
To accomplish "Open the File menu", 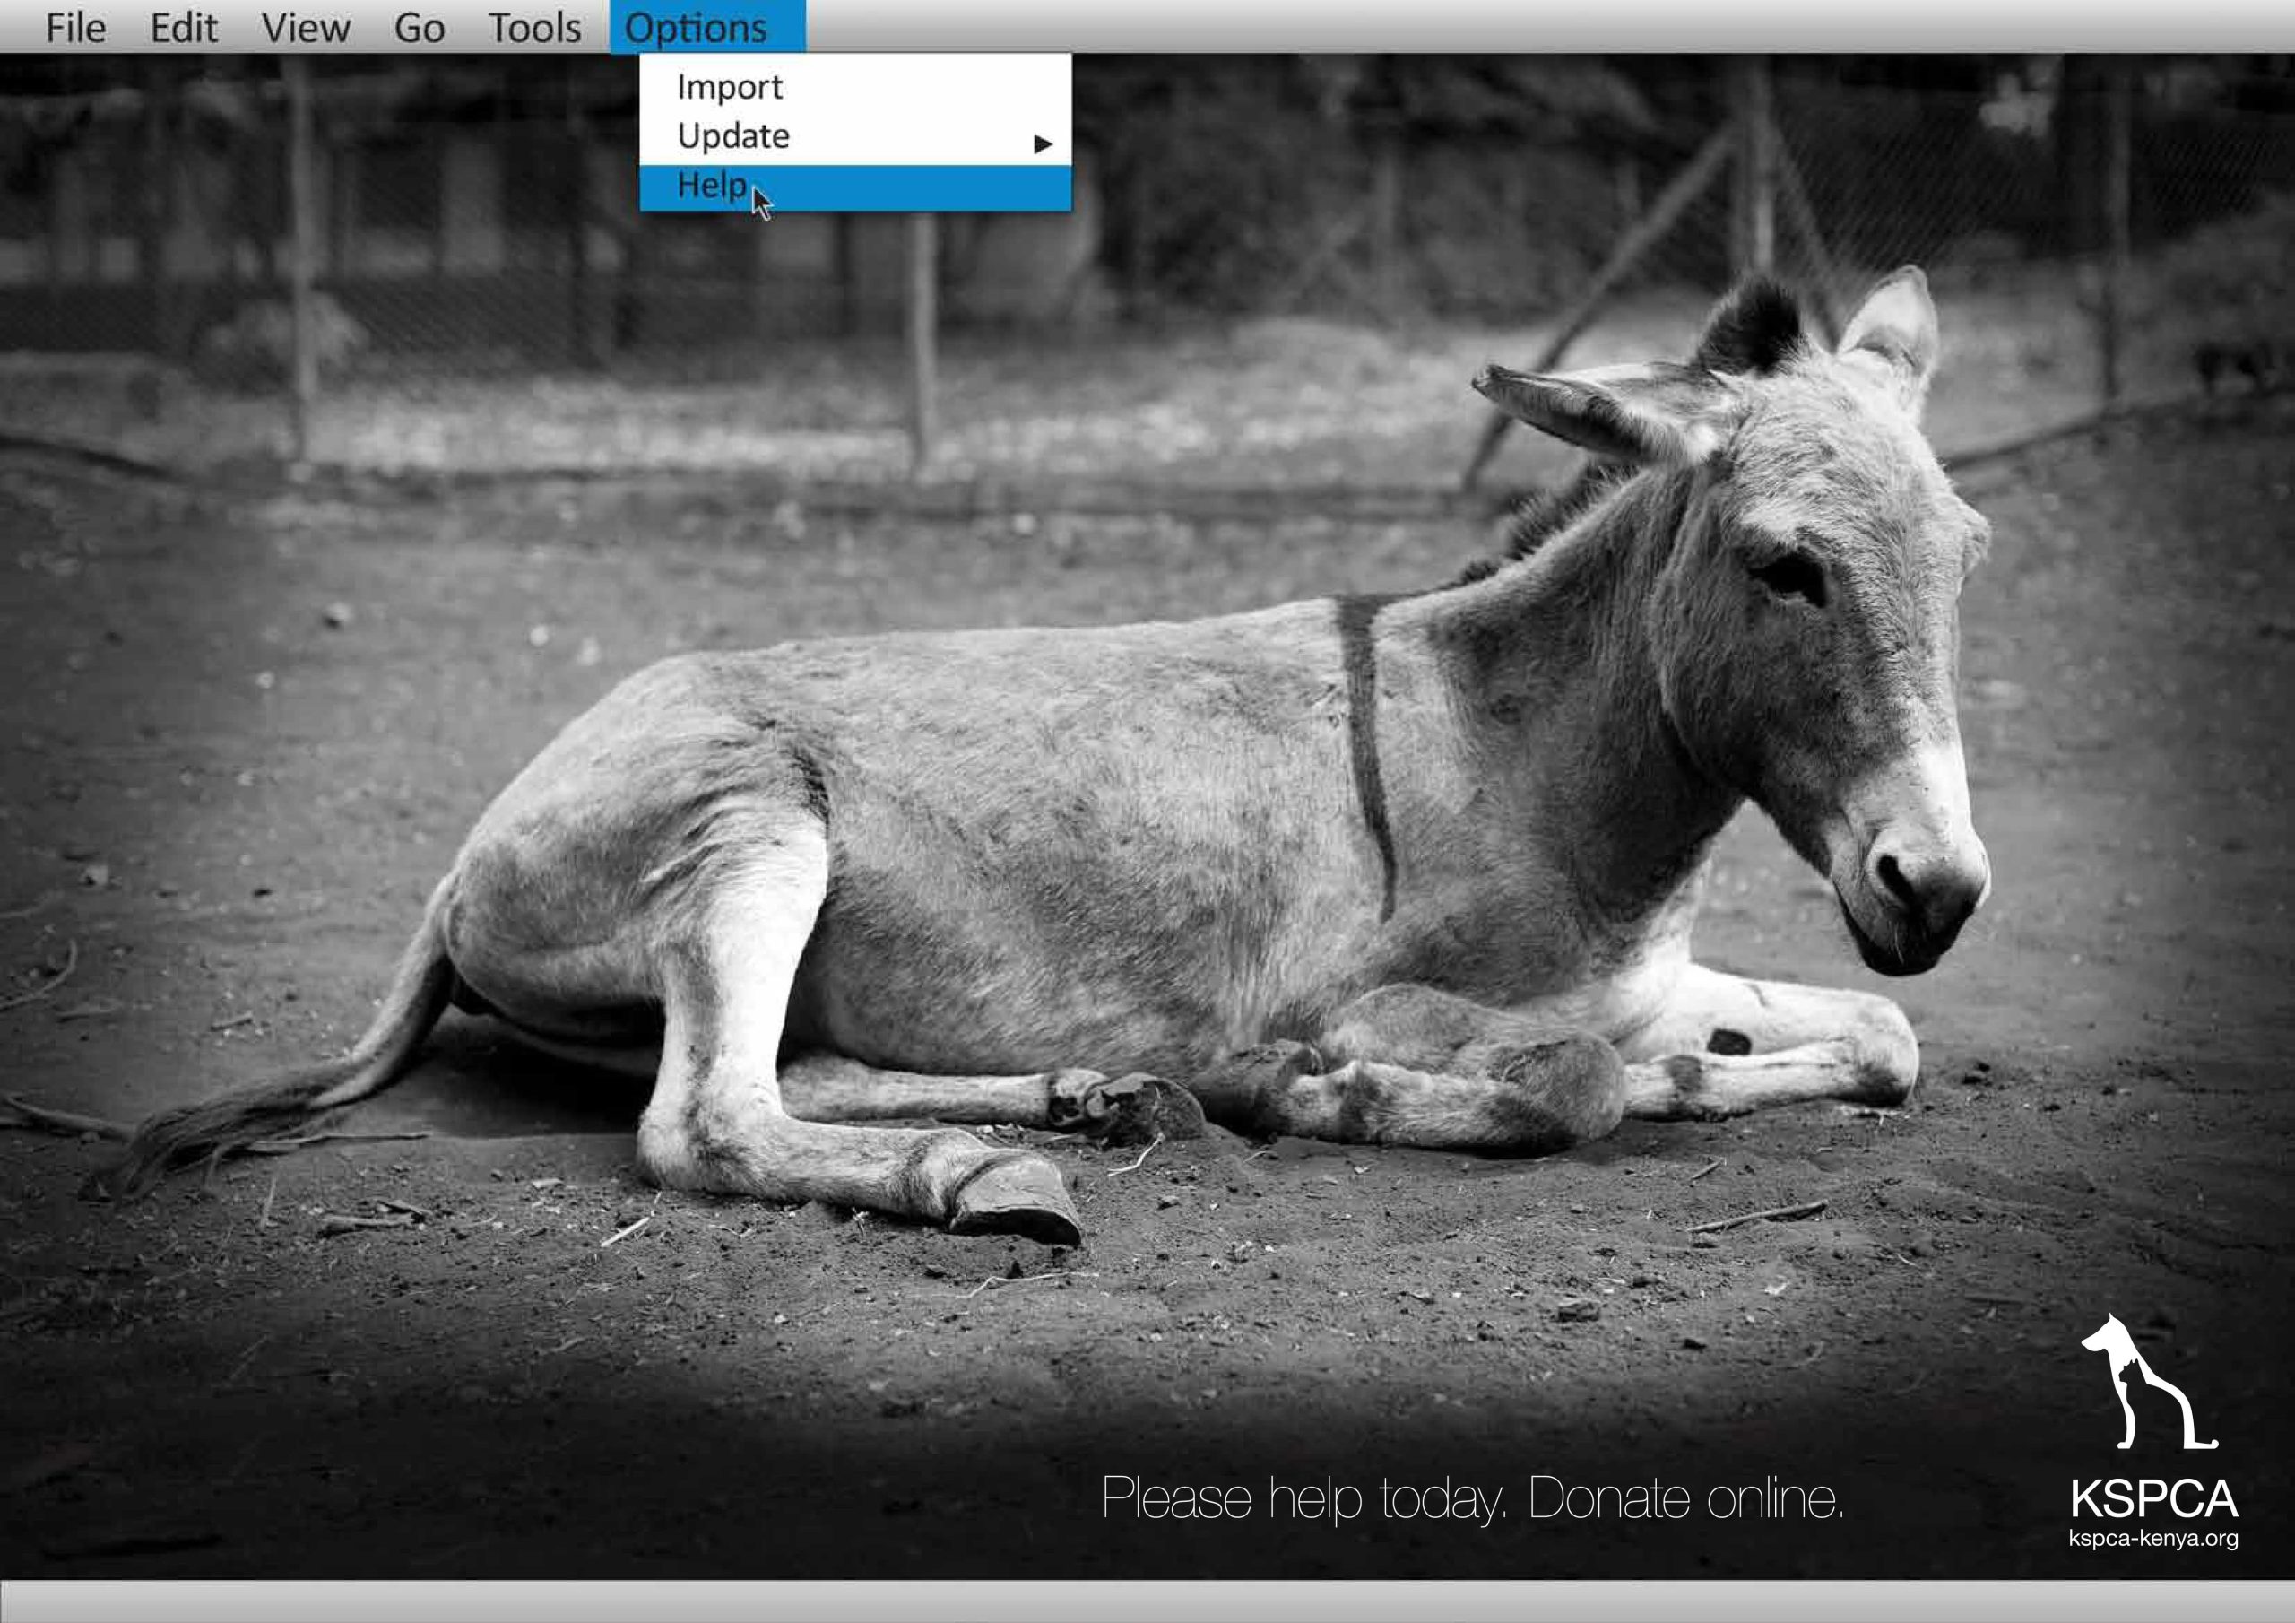I will [x=75, y=28].
